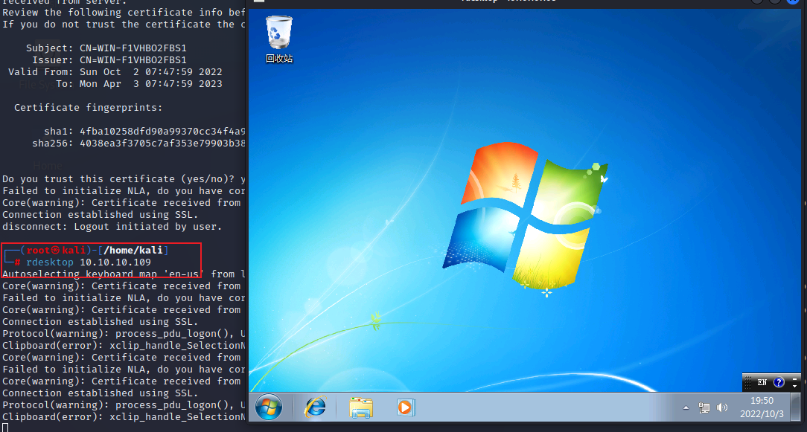807x432 pixels.
Task: Open the volume speaker tray icon
Action: (x=721, y=407)
